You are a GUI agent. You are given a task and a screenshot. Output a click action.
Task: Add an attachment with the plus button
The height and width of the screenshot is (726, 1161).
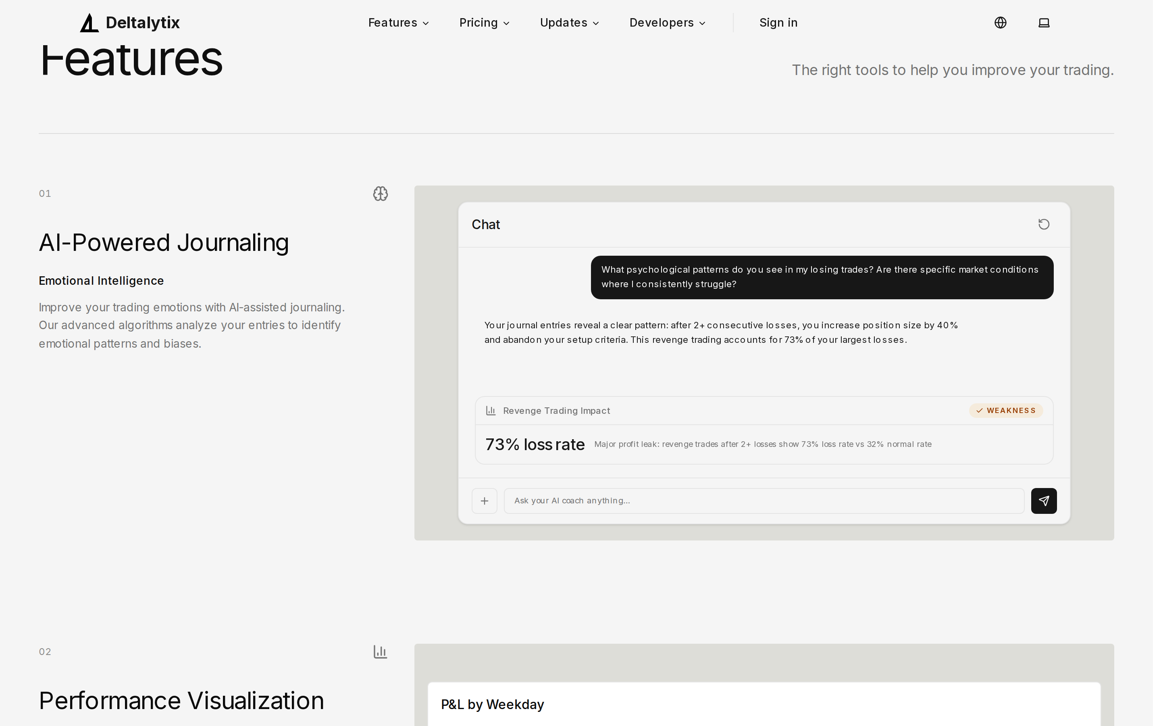[485, 501]
